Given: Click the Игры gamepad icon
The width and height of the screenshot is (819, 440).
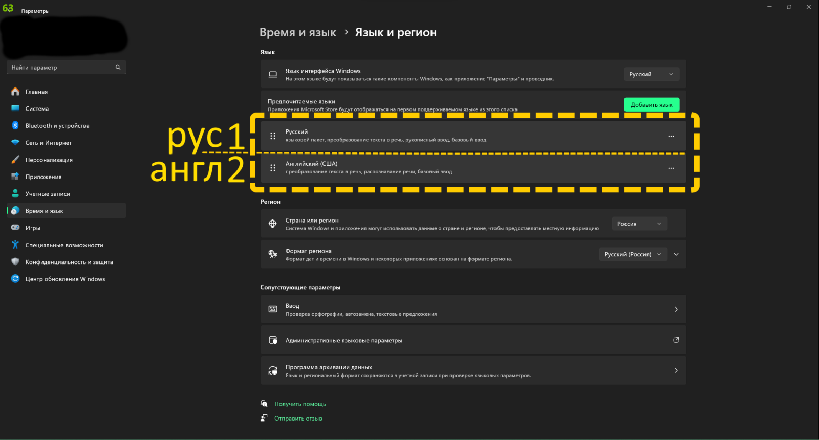Looking at the screenshot, I should (x=15, y=228).
